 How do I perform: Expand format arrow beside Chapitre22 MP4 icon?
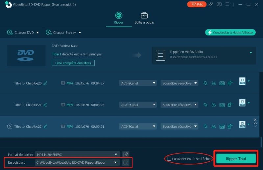click(249, 124)
